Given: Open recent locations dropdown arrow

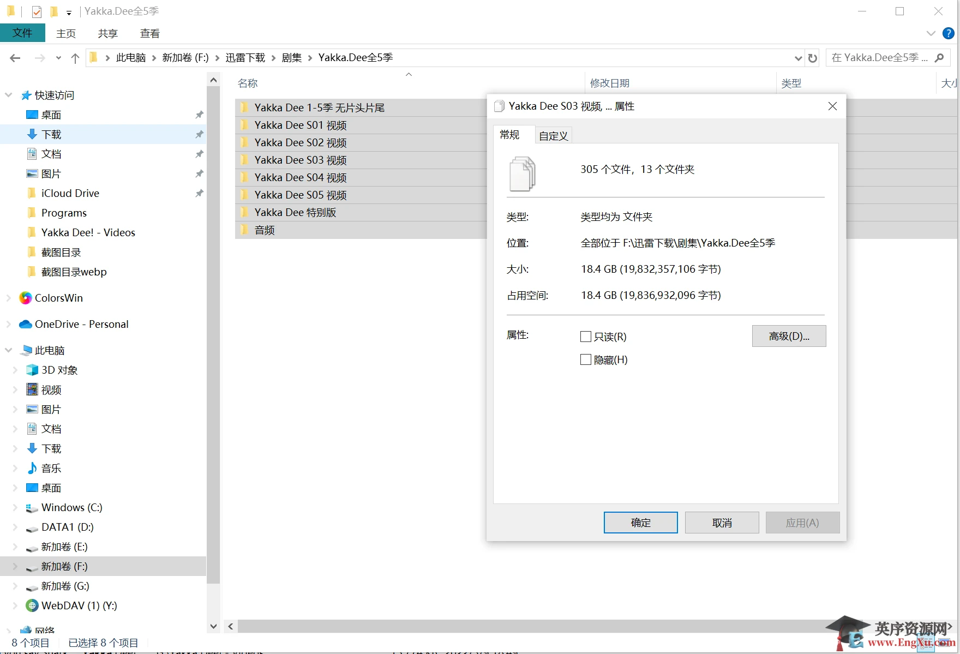Looking at the screenshot, I should (x=58, y=58).
